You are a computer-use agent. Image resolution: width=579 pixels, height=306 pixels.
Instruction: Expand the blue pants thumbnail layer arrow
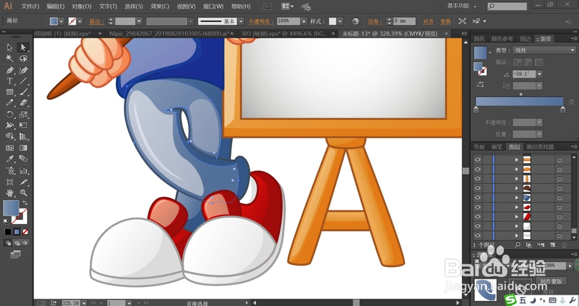coord(516,197)
